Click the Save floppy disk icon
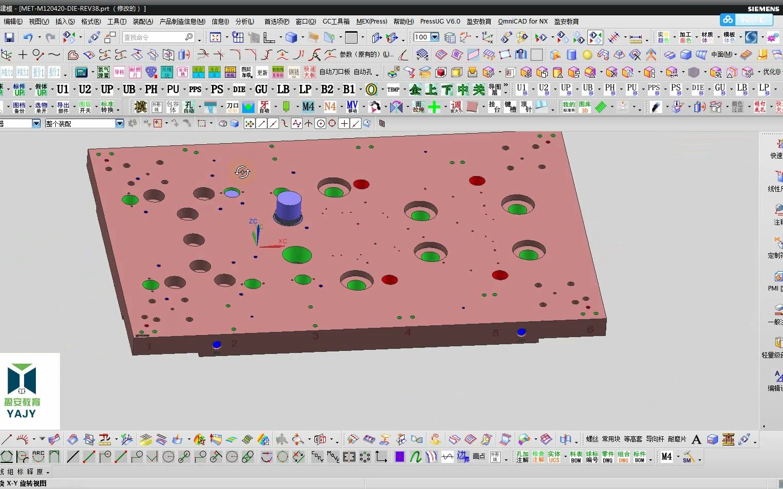This screenshot has height=489, width=783. [x=9, y=37]
